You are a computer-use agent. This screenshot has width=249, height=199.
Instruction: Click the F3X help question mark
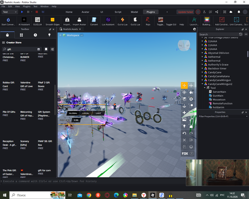coord(192,154)
